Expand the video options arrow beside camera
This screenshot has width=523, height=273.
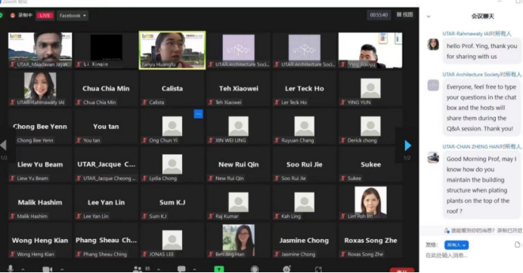pyautogui.click(x=62, y=269)
